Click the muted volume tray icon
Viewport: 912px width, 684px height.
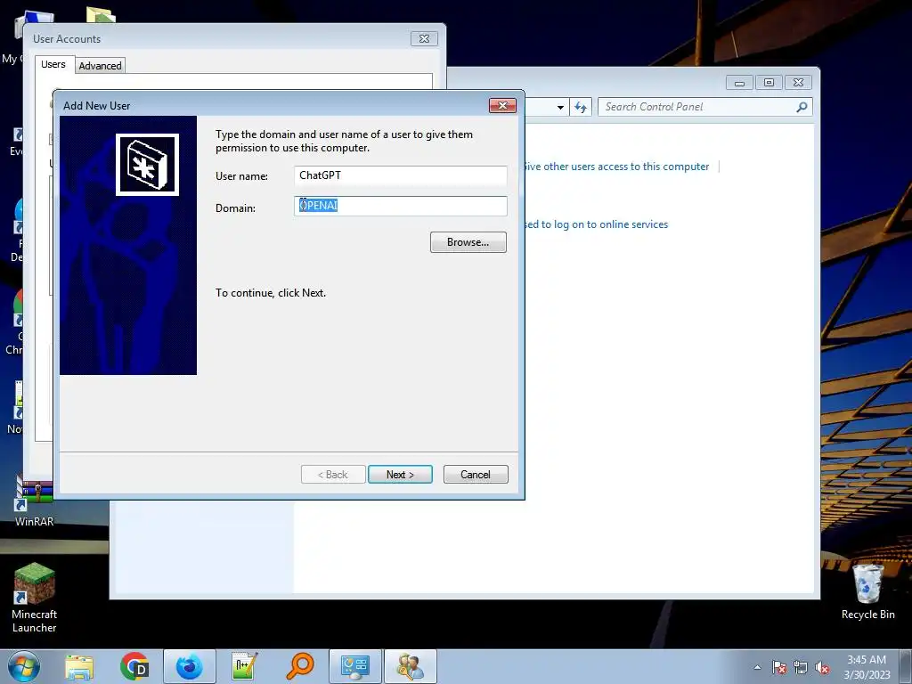click(822, 667)
